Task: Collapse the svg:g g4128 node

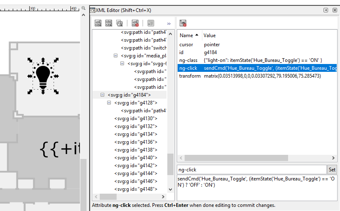Action: coord(109,103)
